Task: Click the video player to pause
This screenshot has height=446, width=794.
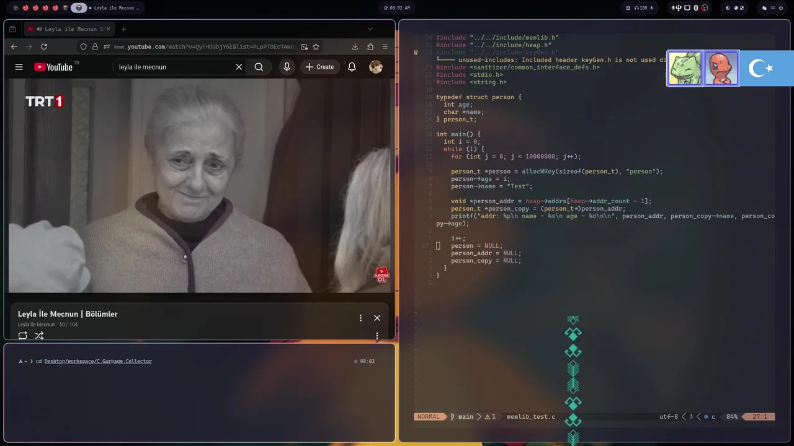Action: (x=200, y=185)
